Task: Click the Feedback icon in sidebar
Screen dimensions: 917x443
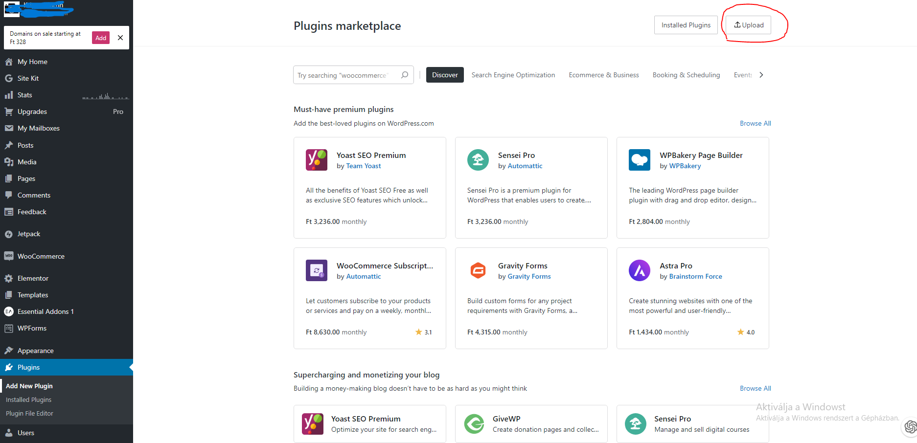Action: 9,212
